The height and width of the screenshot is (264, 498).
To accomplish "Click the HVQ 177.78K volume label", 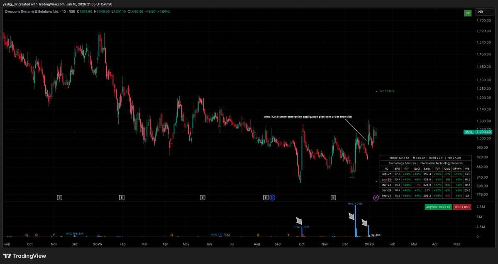I will pos(220,235).
